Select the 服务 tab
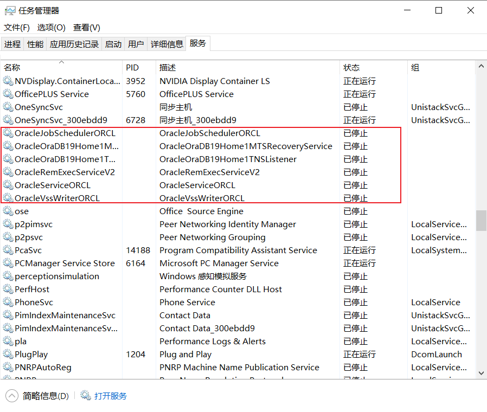487x412 pixels. [x=198, y=43]
